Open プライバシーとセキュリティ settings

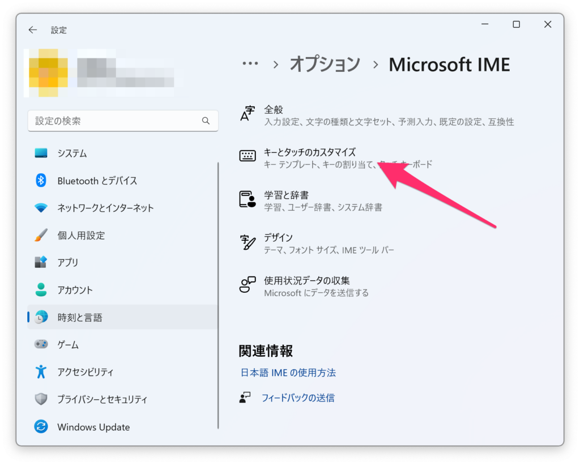click(x=123, y=399)
